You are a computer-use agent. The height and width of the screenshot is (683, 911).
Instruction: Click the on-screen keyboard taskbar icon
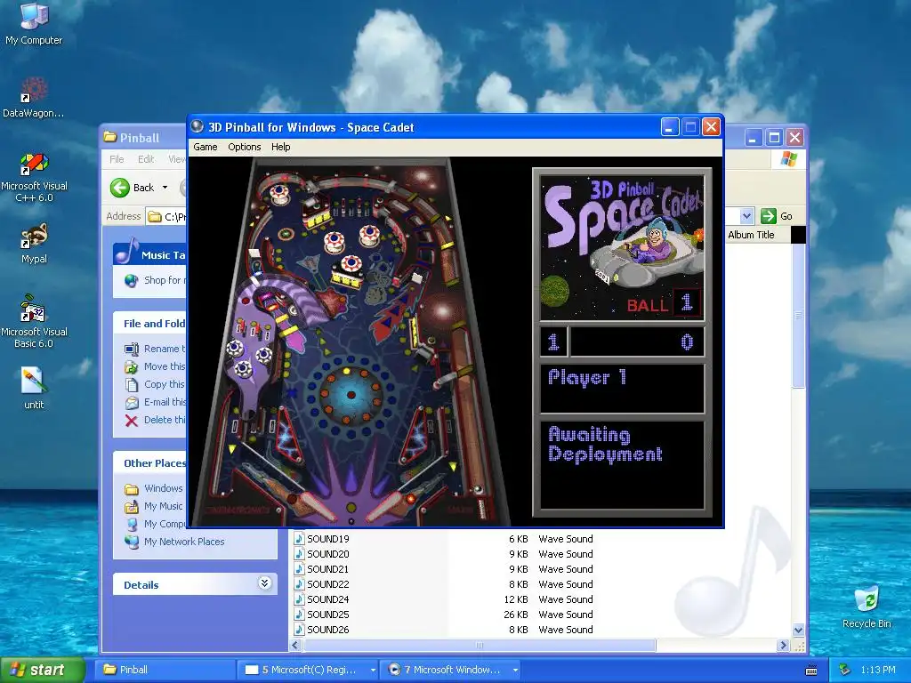(811, 671)
